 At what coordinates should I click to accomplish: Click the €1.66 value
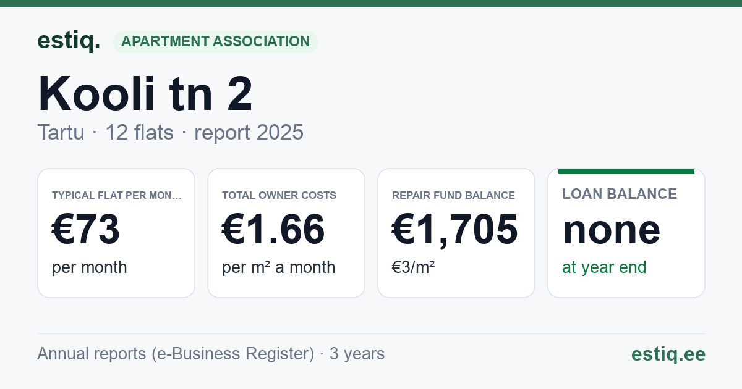273,230
